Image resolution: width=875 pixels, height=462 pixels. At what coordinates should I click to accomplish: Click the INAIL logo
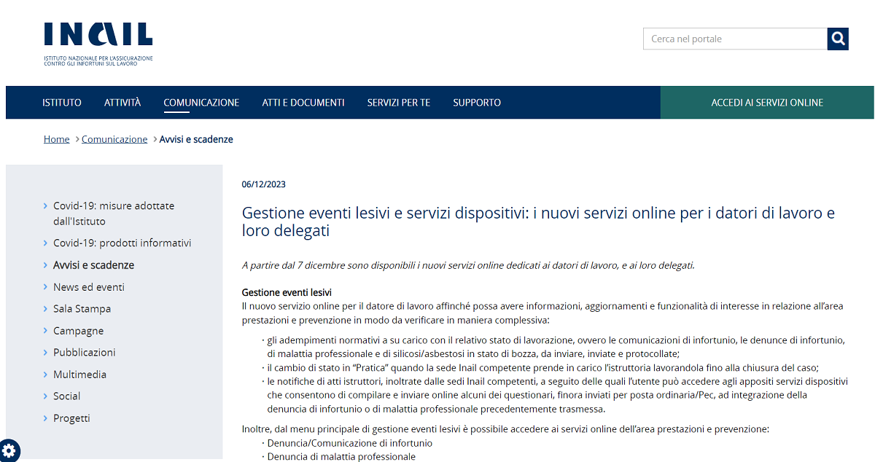click(98, 44)
